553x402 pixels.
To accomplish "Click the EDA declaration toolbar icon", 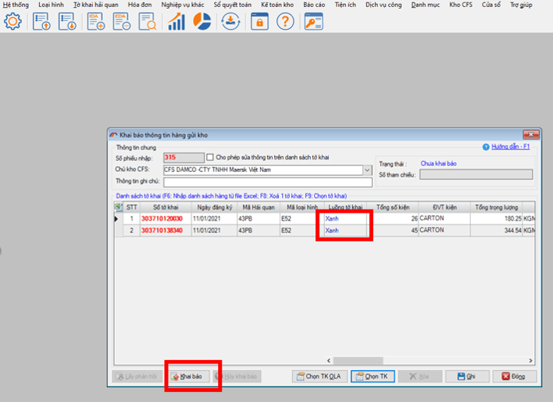I will (x=121, y=22).
